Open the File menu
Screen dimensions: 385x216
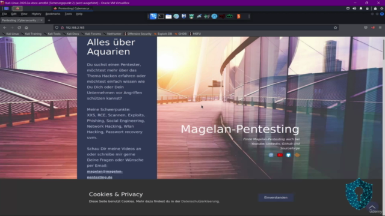(x=4, y=14)
